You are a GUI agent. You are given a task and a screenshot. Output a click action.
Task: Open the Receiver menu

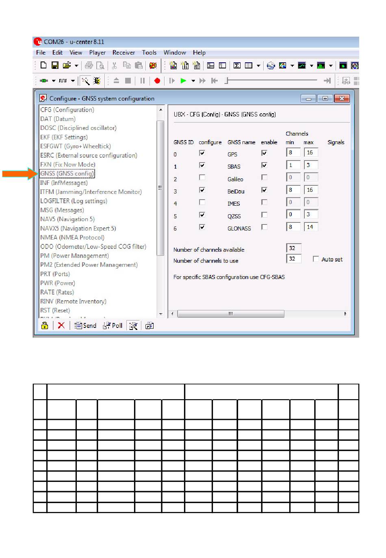tap(124, 53)
